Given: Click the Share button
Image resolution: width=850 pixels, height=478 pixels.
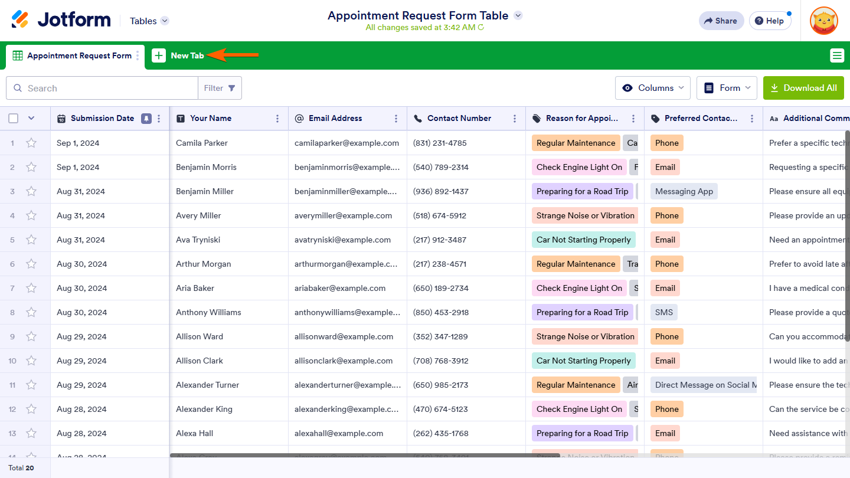Looking at the screenshot, I should pos(721,21).
